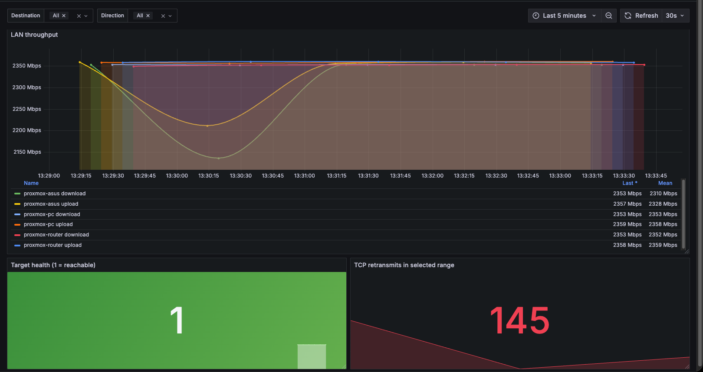Expand the Direction dropdown chevron

170,16
